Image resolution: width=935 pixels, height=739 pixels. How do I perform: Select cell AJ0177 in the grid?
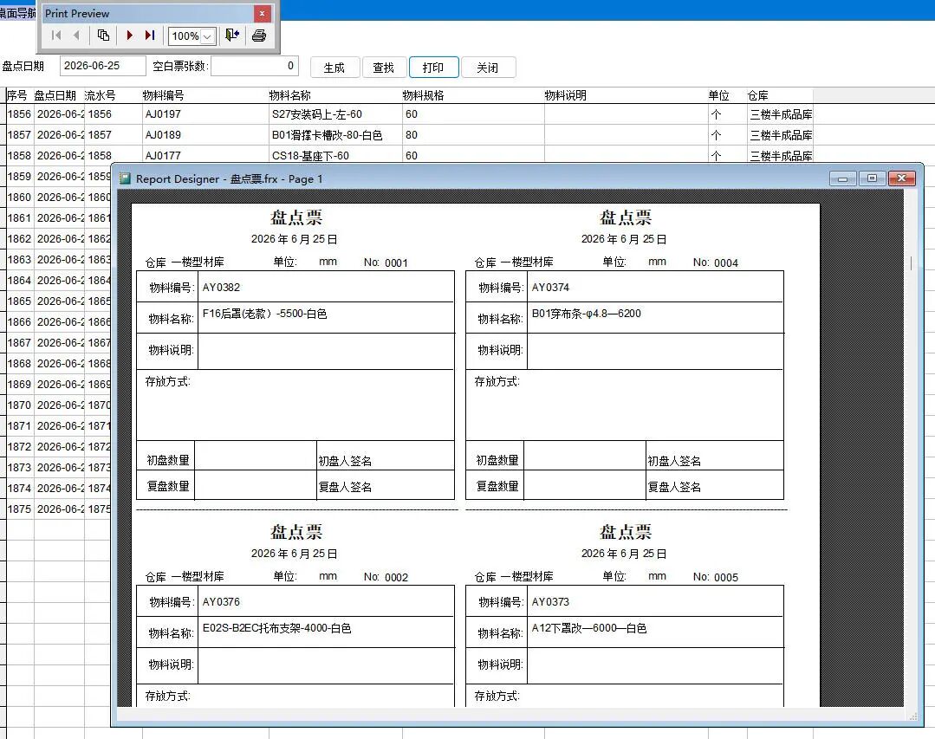[205, 156]
